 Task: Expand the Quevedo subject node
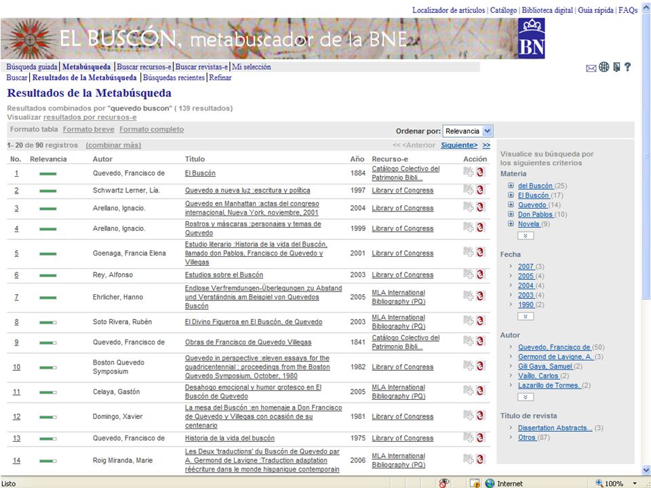point(511,205)
